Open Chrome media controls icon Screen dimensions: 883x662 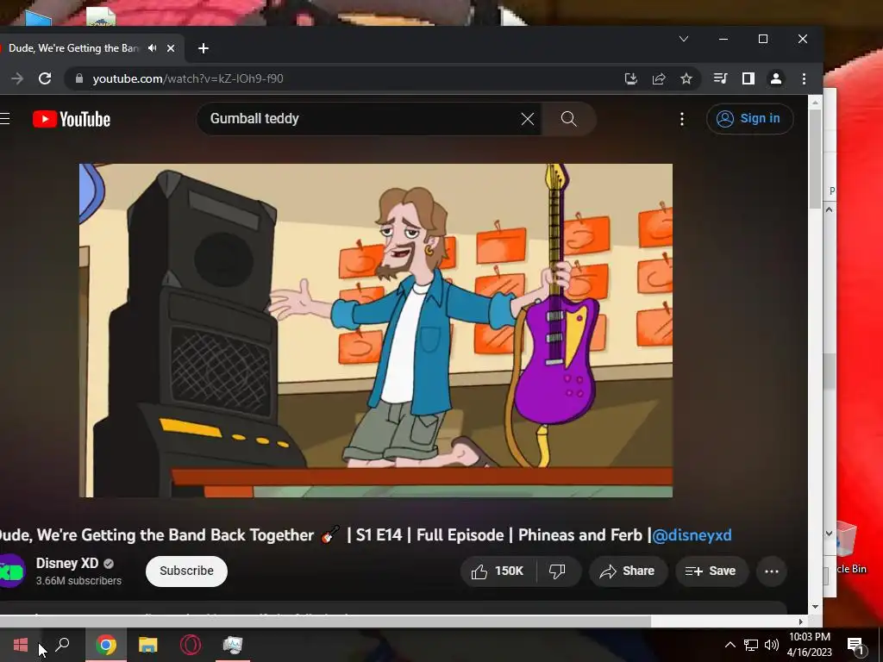[x=720, y=78]
